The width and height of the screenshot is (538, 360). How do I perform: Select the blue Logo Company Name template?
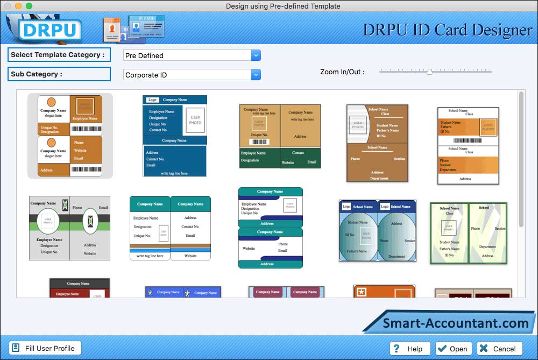(175, 136)
